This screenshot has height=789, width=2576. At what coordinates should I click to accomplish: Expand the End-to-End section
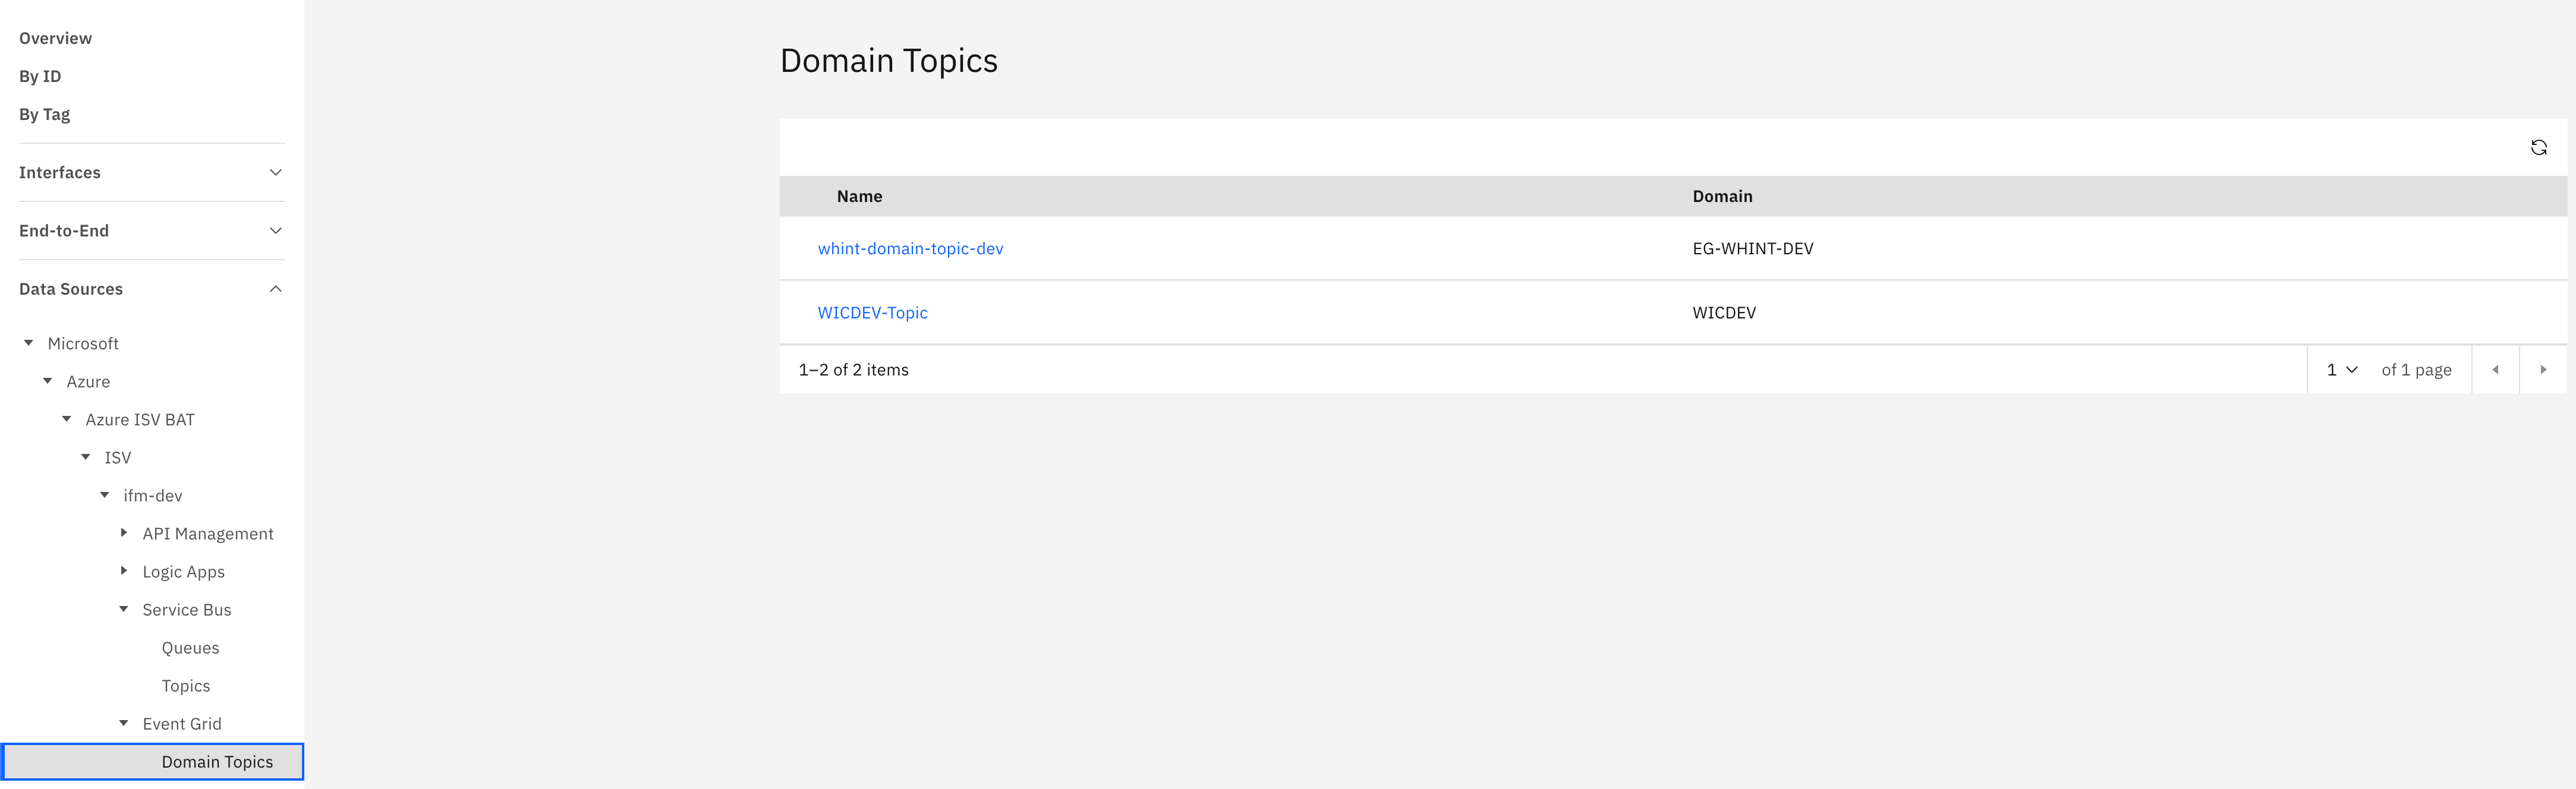[276, 231]
